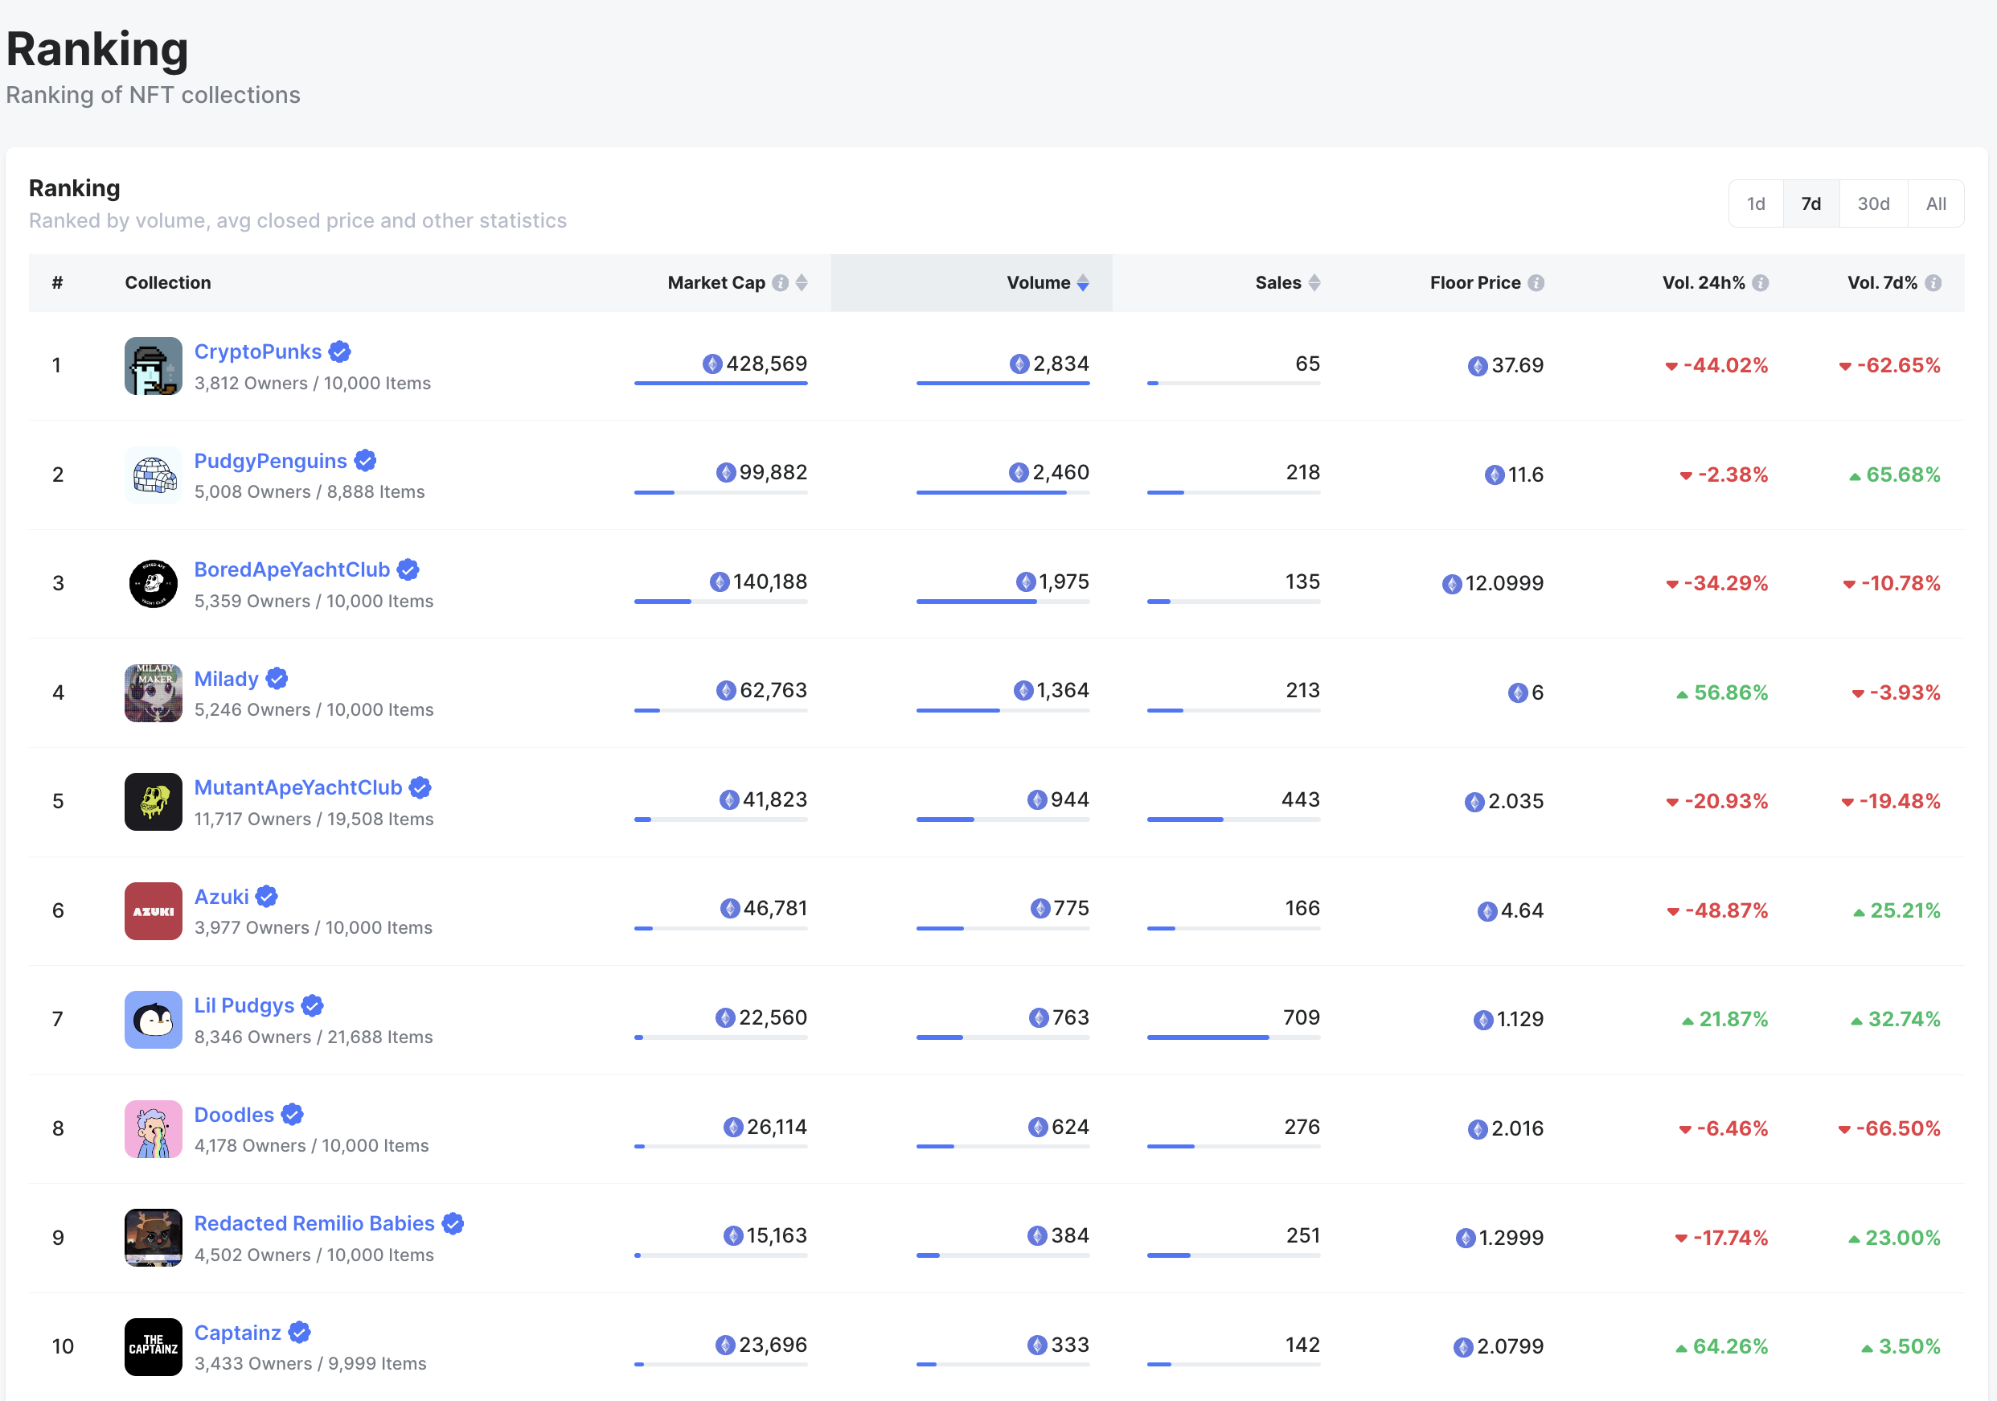The width and height of the screenshot is (1997, 1401).
Task: Click the BoredApeYachtClub verified badge
Action: click(x=408, y=570)
